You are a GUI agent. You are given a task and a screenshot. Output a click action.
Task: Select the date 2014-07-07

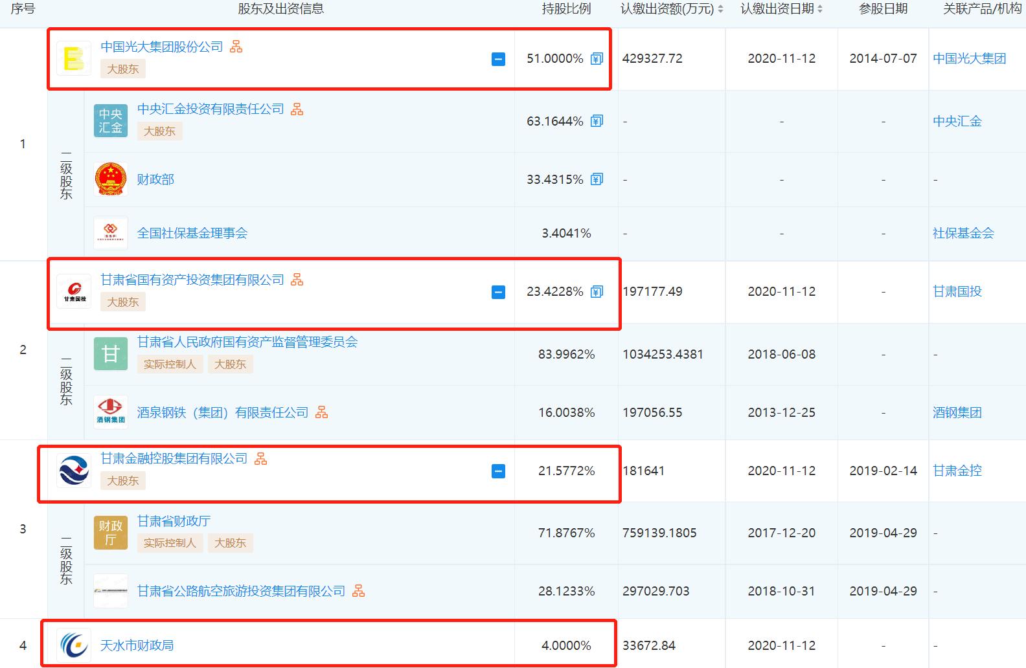(x=883, y=59)
